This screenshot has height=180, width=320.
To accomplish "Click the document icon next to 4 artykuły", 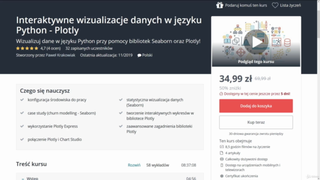I will (221, 153).
